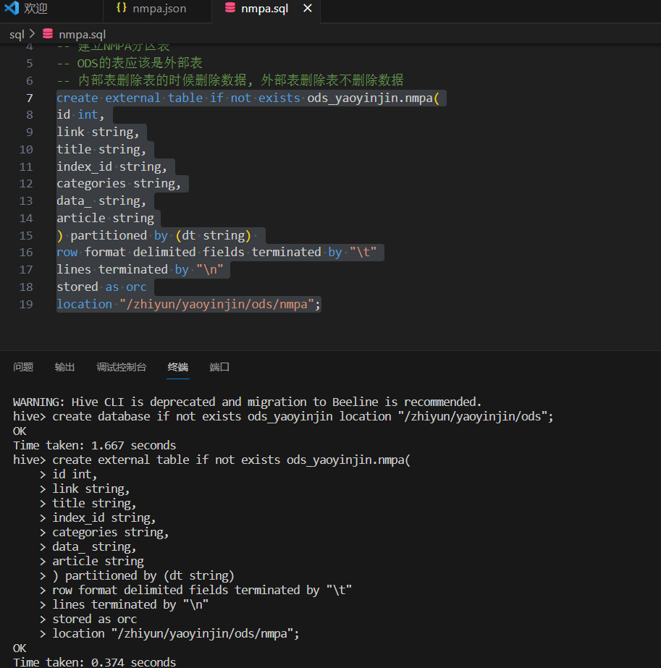Place cursor on the "stored as orc" editor line
The height and width of the screenshot is (668, 661).
tap(101, 287)
